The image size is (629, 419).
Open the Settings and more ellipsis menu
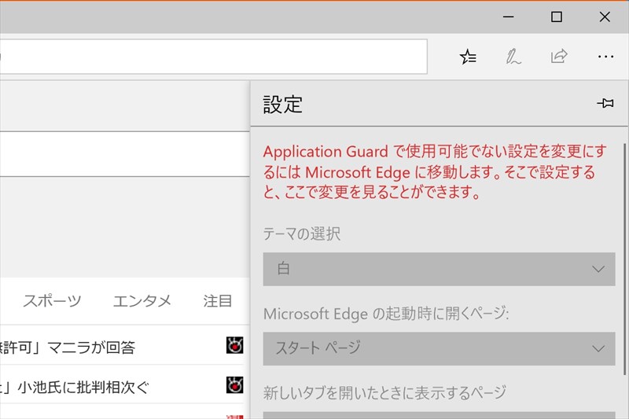(x=605, y=57)
